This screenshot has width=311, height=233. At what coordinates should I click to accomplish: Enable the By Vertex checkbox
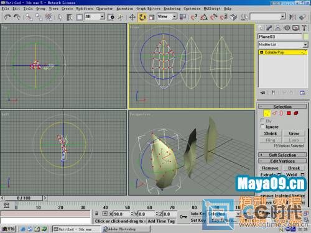262,121
